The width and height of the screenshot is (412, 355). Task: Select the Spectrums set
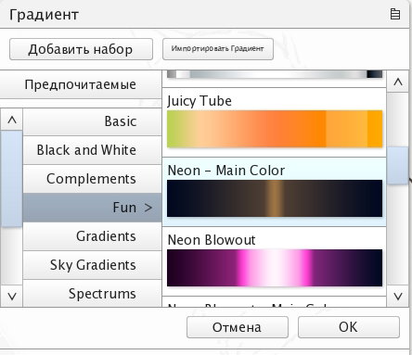pyautogui.click(x=92, y=294)
